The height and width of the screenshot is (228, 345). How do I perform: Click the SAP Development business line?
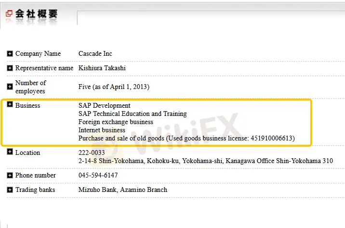[105, 105]
